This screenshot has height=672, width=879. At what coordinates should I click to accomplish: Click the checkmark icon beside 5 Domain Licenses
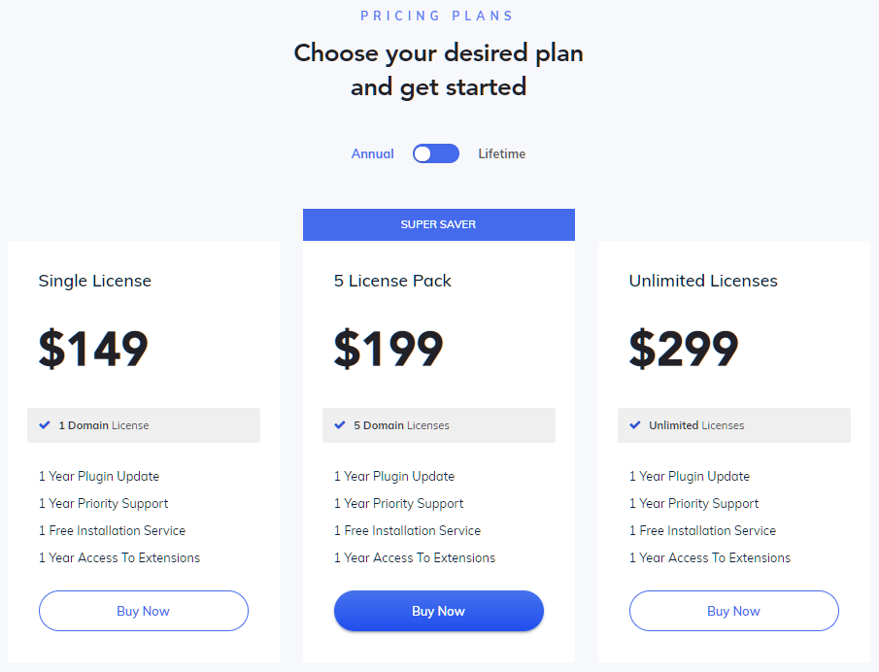click(x=340, y=425)
